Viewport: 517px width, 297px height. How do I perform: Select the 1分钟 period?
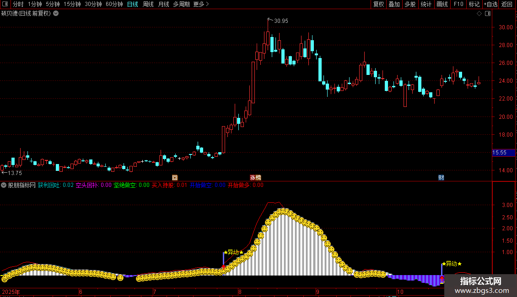click(35, 4)
